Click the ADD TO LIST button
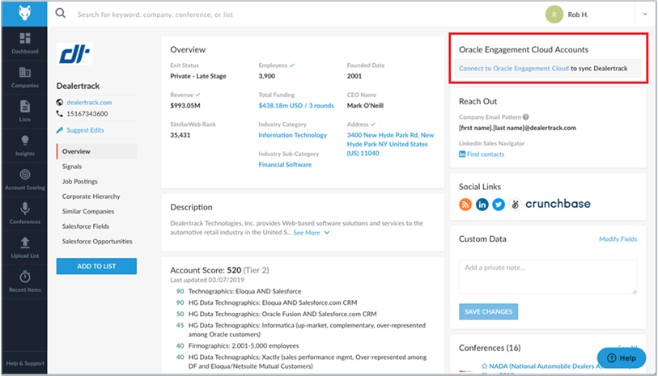This screenshot has width=658, height=376. 96,267
